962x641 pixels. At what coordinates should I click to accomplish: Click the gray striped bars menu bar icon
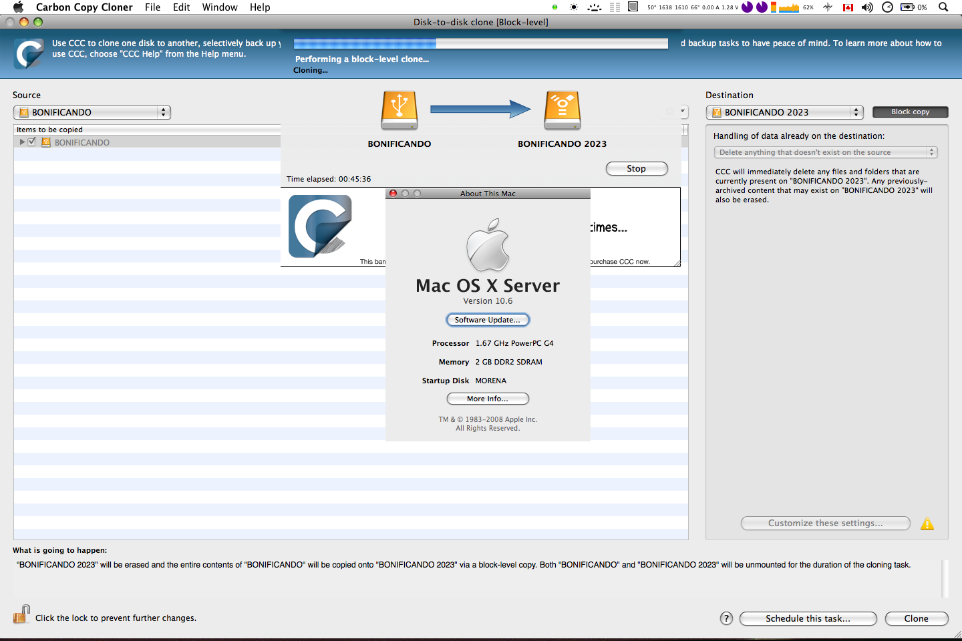click(x=615, y=7)
